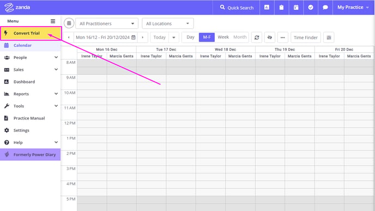Open calendar display settings sliders icon
375x211 pixels.
[329, 38]
